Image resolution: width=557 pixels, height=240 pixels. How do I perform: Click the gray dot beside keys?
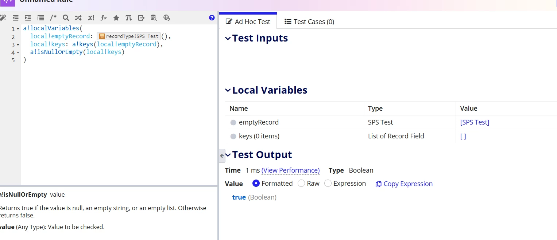pyautogui.click(x=233, y=136)
